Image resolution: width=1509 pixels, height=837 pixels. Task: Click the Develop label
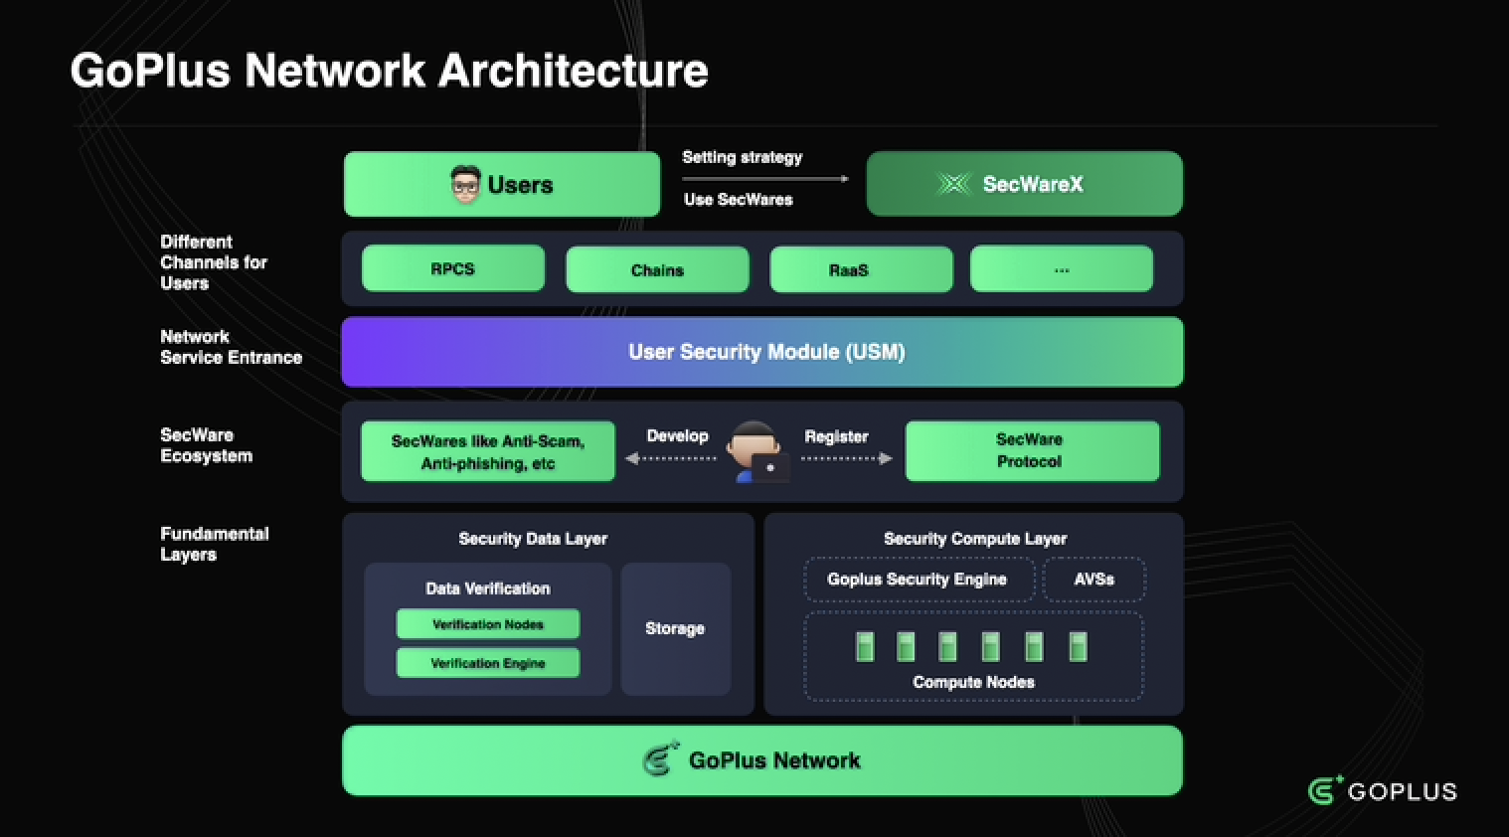click(x=678, y=435)
